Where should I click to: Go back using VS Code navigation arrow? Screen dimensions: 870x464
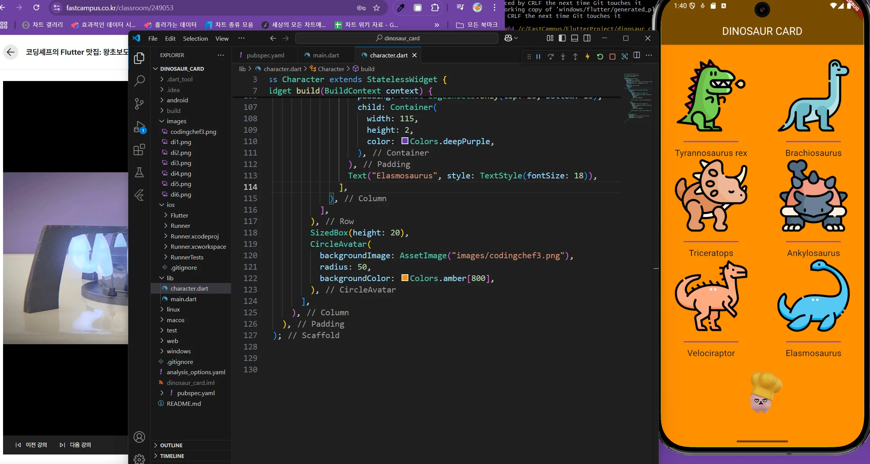pyautogui.click(x=273, y=38)
